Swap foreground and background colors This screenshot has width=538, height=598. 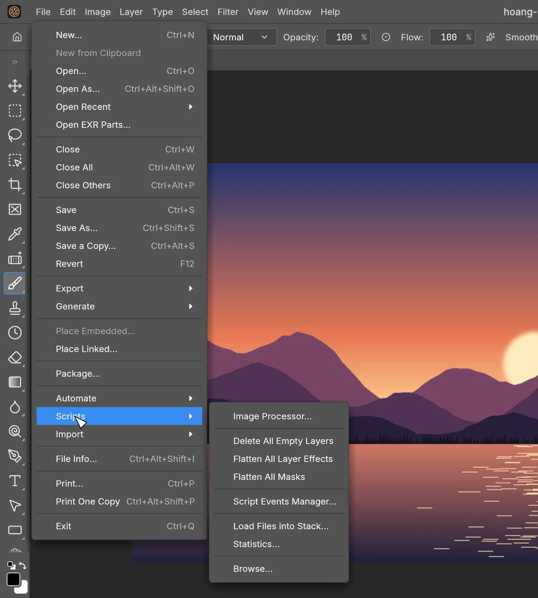pyautogui.click(x=23, y=565)
